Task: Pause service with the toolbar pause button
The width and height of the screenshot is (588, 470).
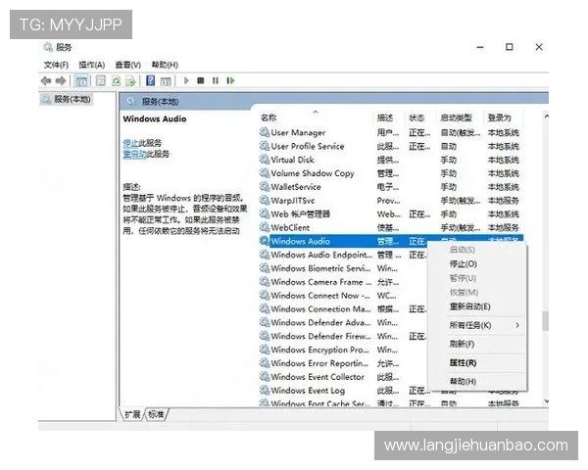Action: click(216, 80)
